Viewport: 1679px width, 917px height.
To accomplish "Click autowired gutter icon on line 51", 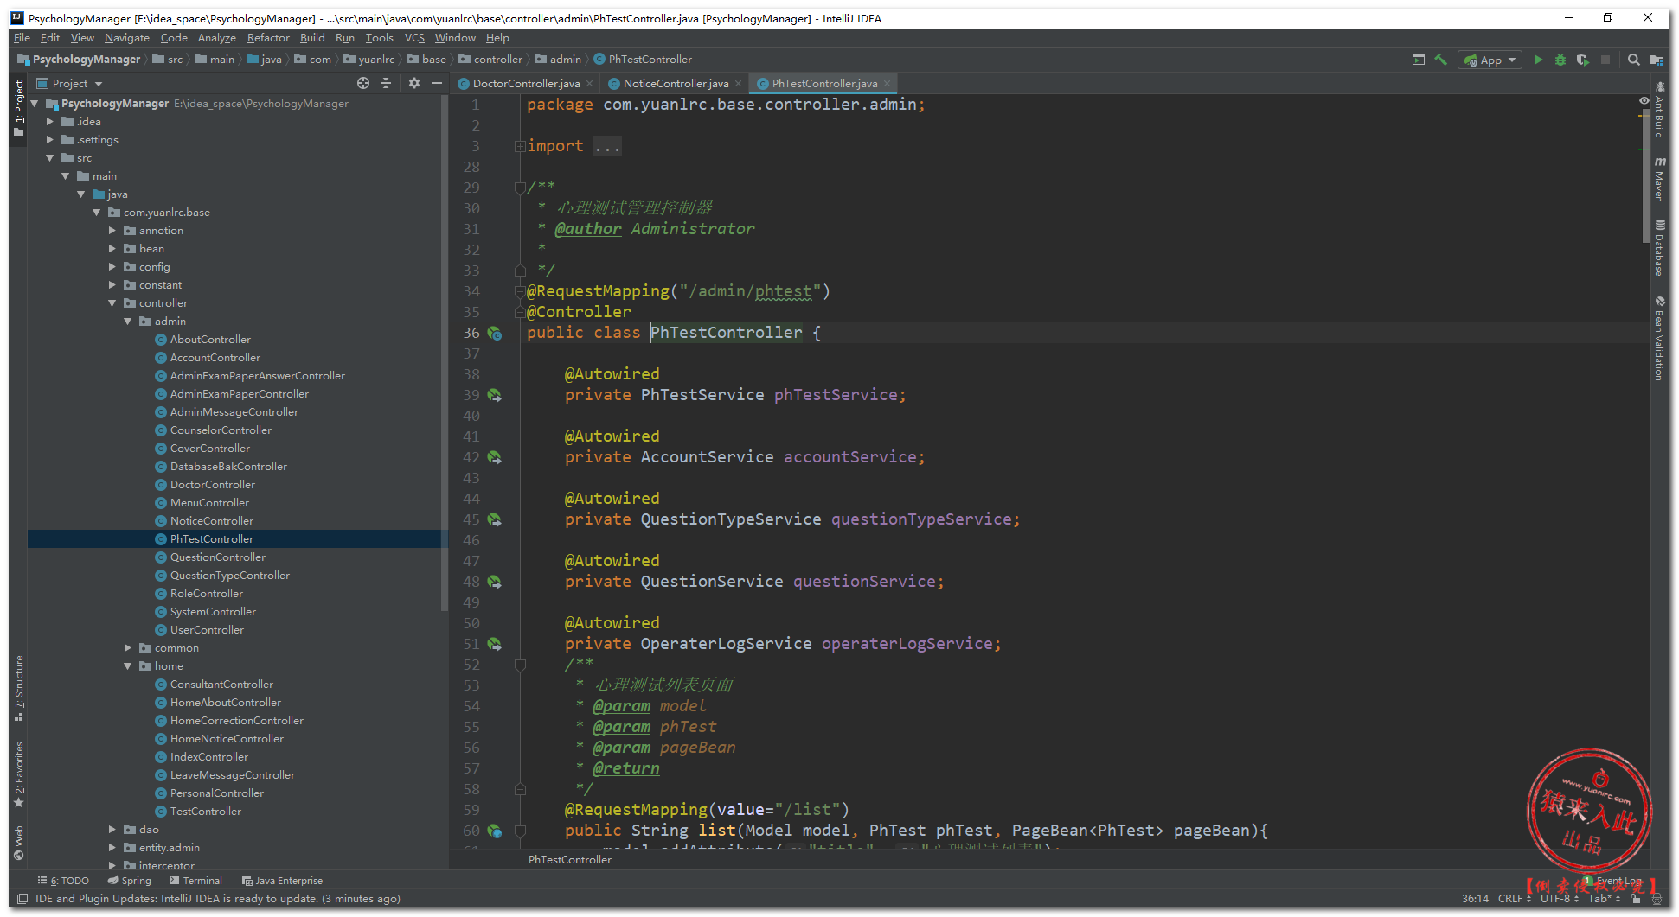I will tap(495, 644).
